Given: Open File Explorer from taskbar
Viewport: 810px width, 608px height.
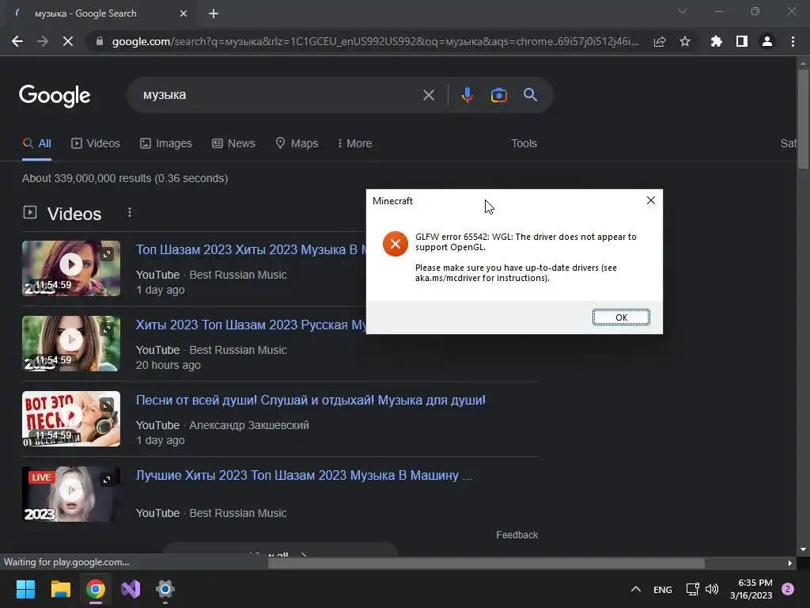Looking at the screenshot, I should [60, 589].
